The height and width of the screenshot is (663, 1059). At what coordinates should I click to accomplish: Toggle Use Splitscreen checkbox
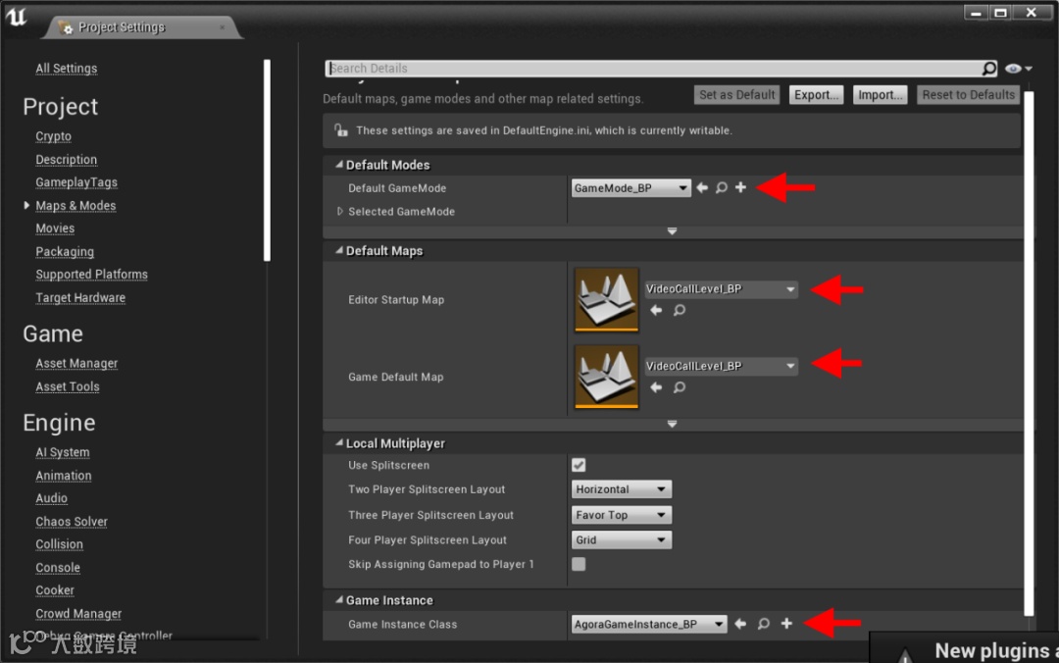point(579,465)
